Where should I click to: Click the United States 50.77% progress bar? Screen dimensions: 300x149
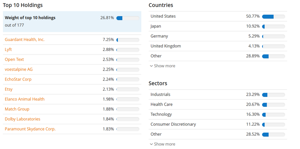(273, 16)
